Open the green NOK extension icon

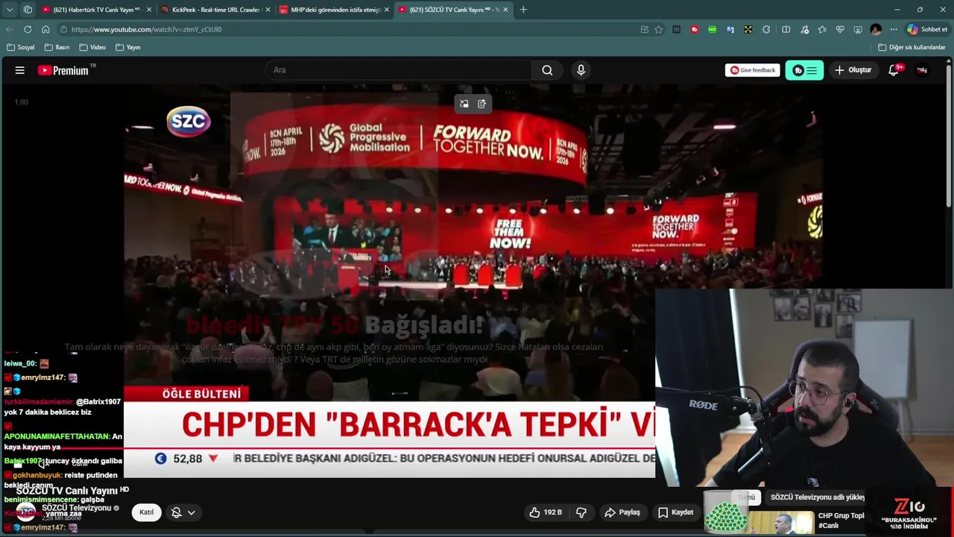713,29
